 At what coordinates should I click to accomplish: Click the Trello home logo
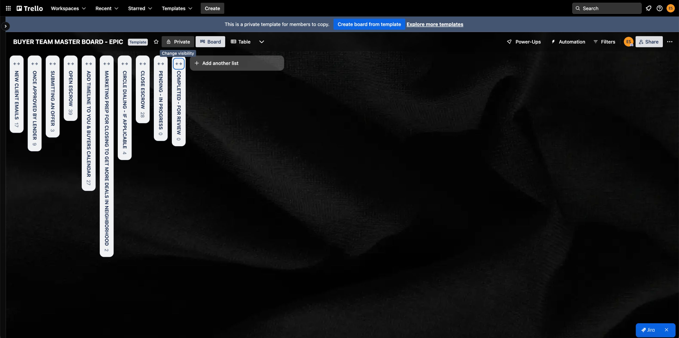pos(30,8)
